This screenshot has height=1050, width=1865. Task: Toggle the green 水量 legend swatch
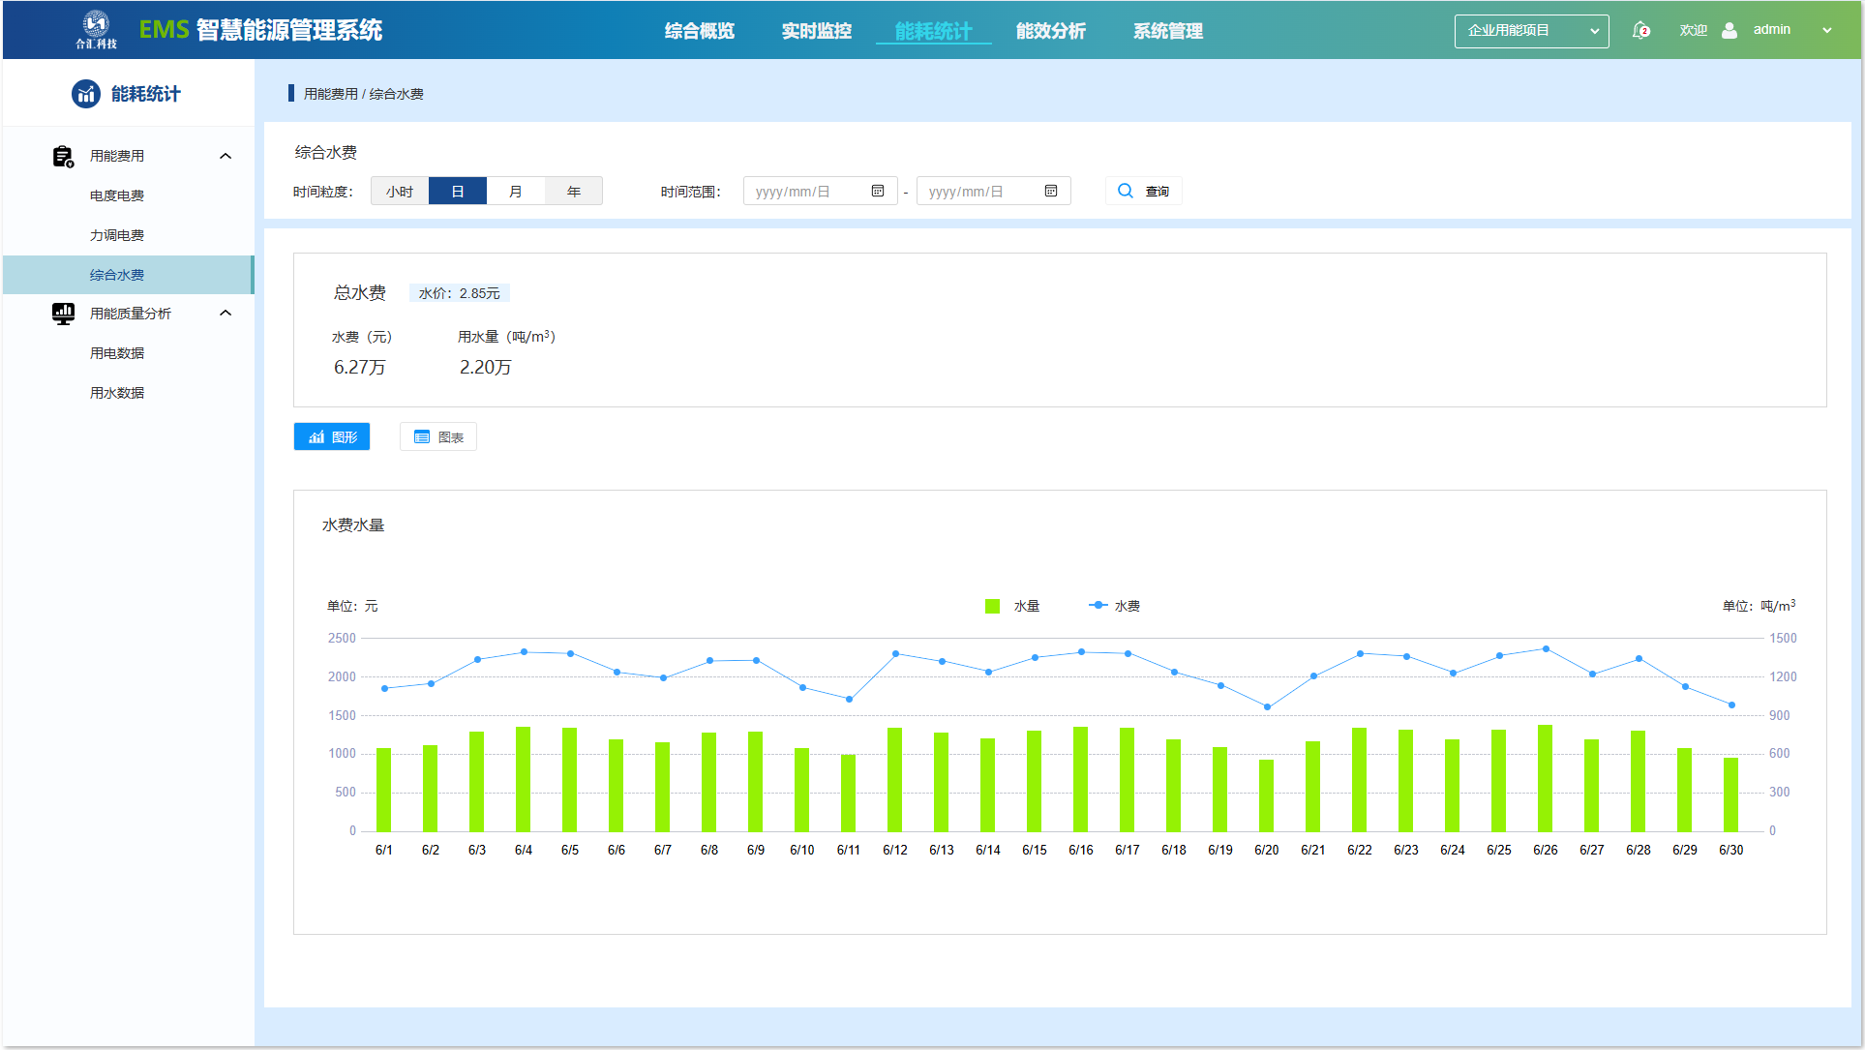pos(992,606)
